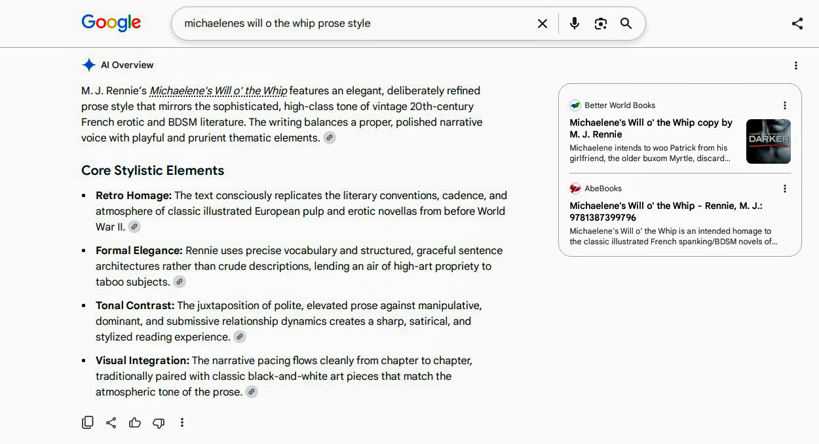
Task: Select the Visual Integration bold label
Action: click(143, 360)
